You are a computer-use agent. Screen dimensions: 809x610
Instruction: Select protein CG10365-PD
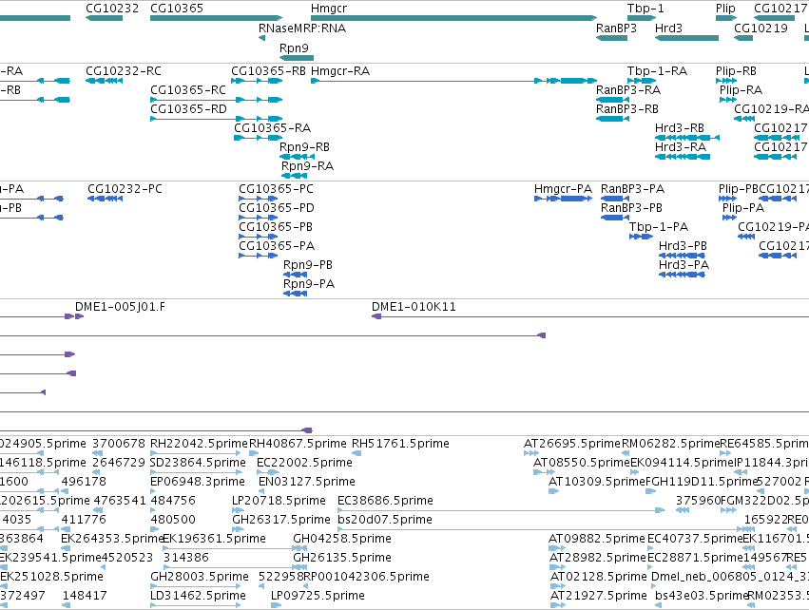(276, 208)
